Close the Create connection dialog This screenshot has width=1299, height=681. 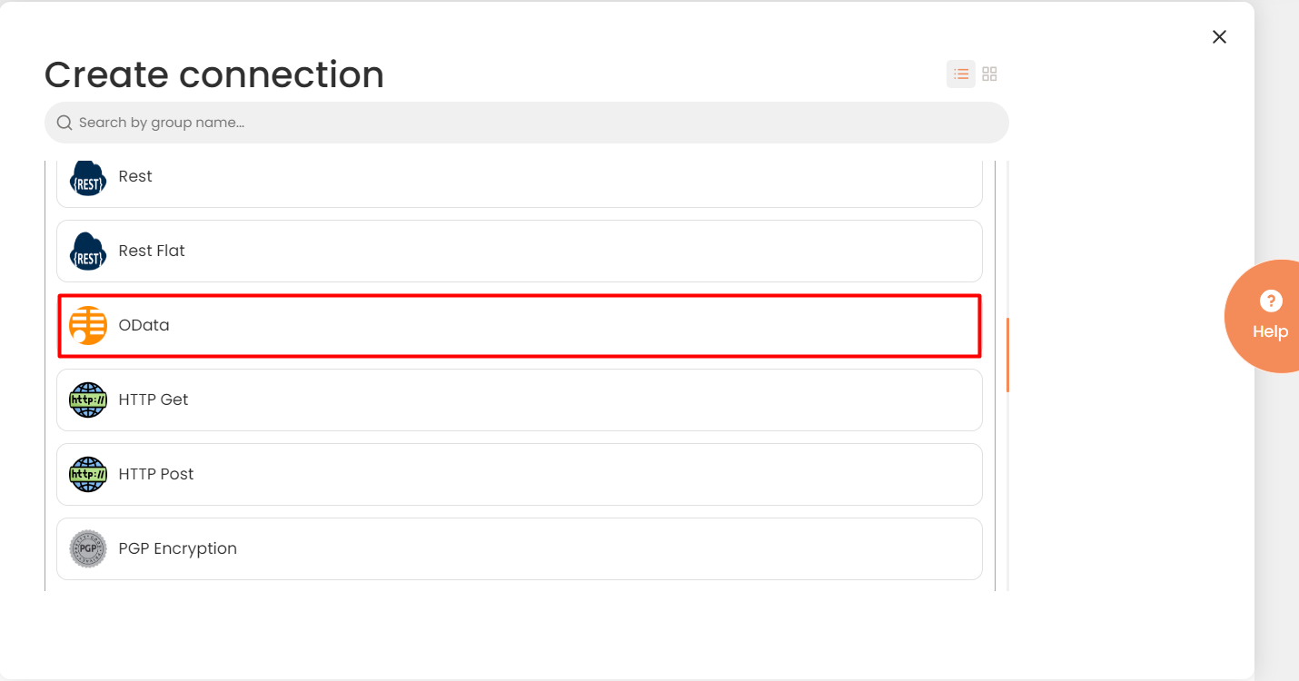coord(1219,36)
